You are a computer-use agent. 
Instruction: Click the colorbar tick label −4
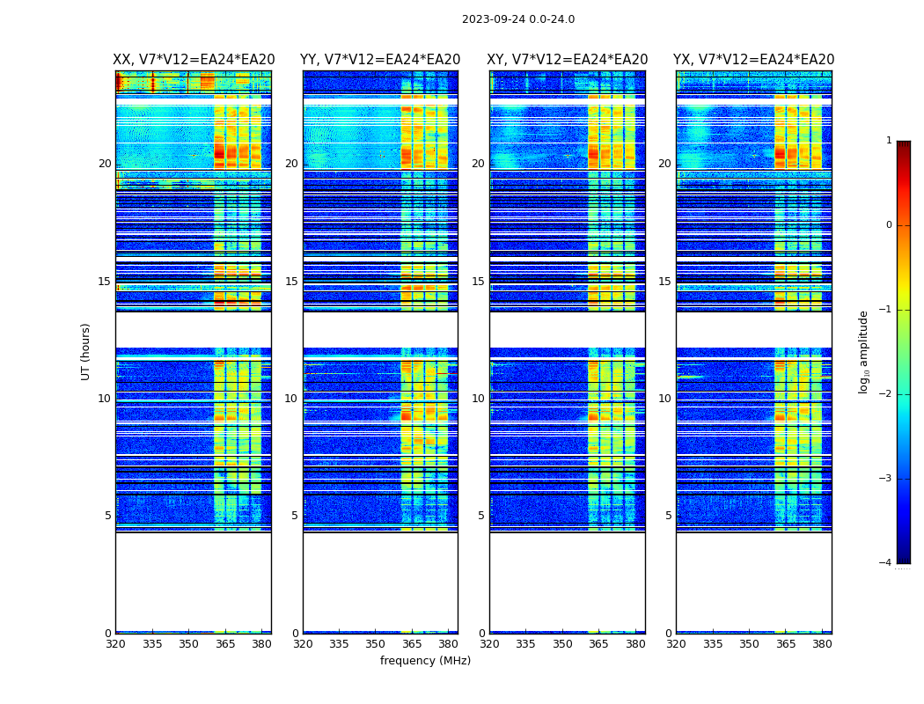tap(885, 563)
